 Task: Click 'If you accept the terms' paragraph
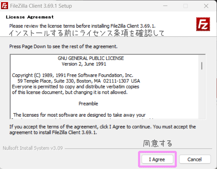click(x=102, y=130)
